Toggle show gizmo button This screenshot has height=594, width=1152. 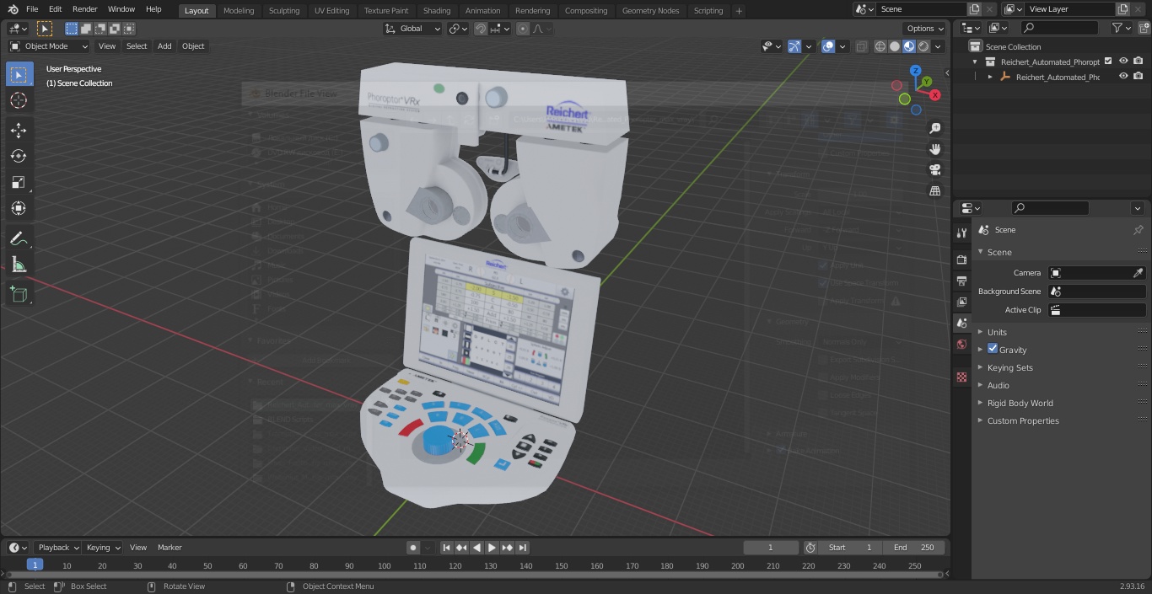point(794,46)
